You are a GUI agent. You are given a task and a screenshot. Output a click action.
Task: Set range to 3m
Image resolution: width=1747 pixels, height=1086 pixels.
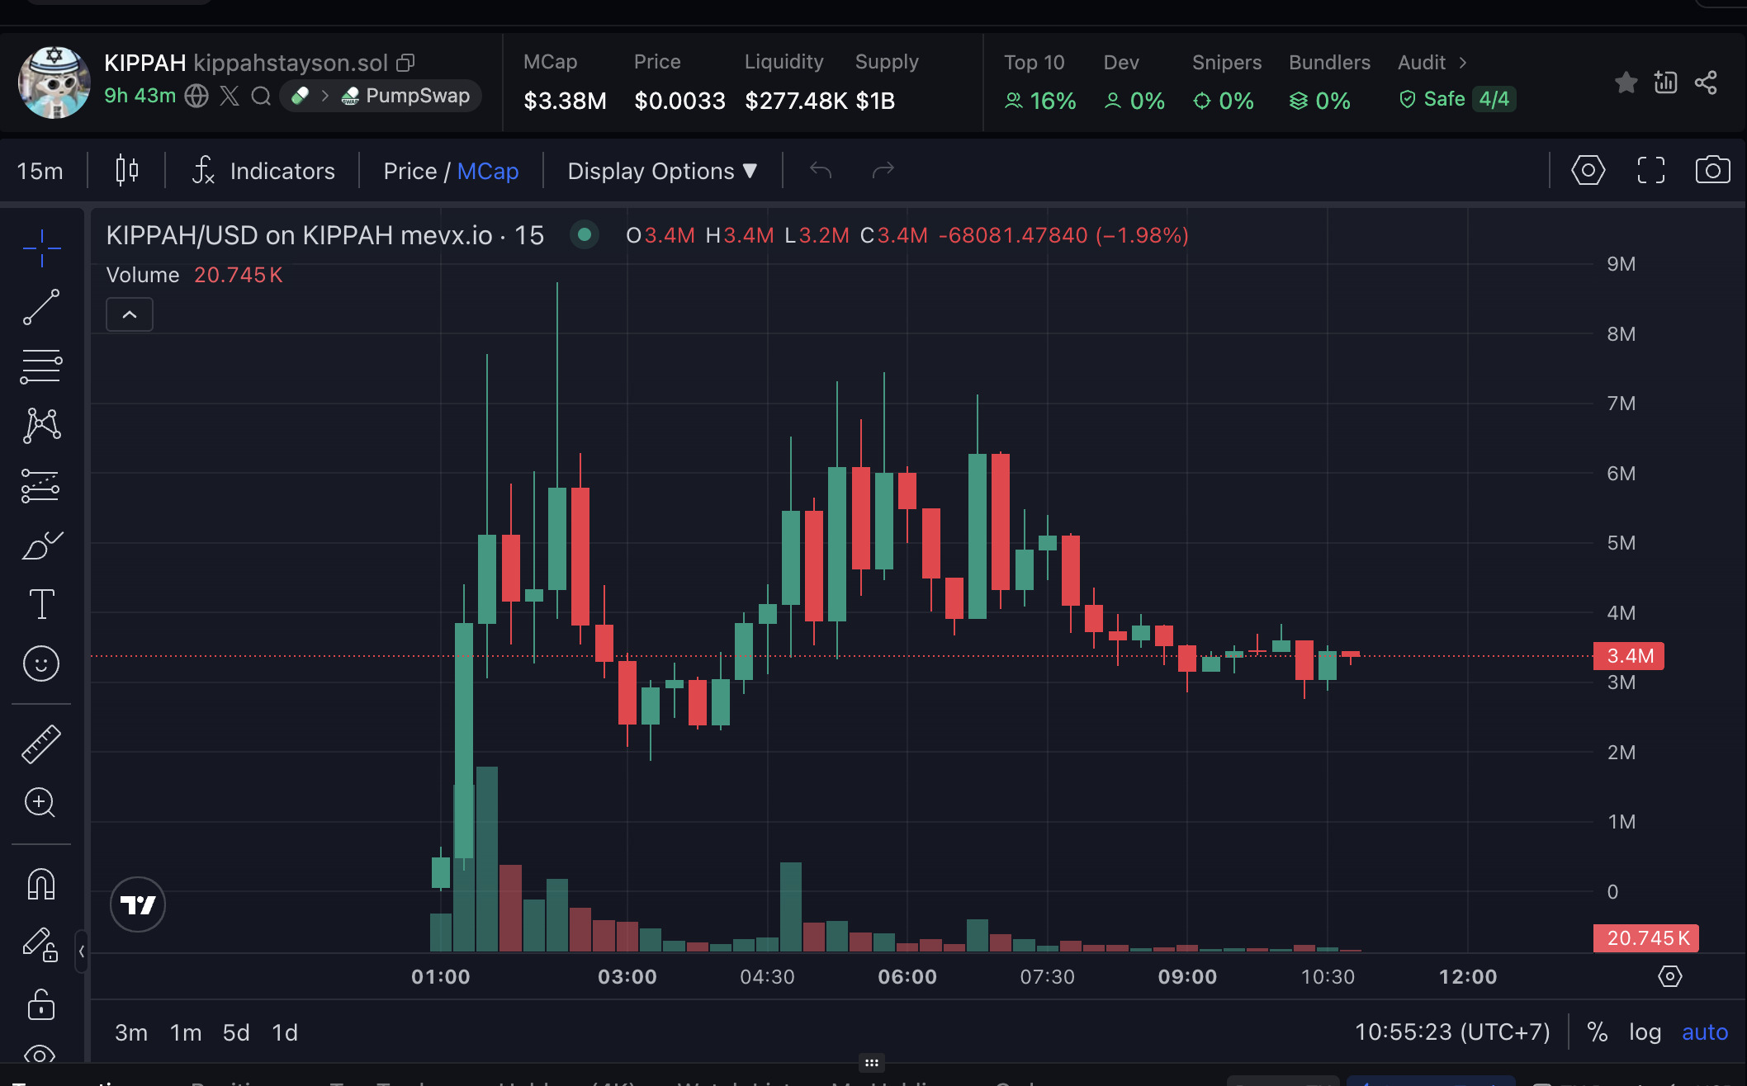point(131,1032)
